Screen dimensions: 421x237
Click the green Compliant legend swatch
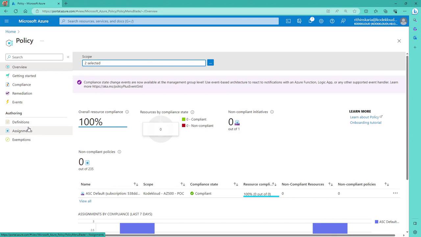click(x=184, y=119)
